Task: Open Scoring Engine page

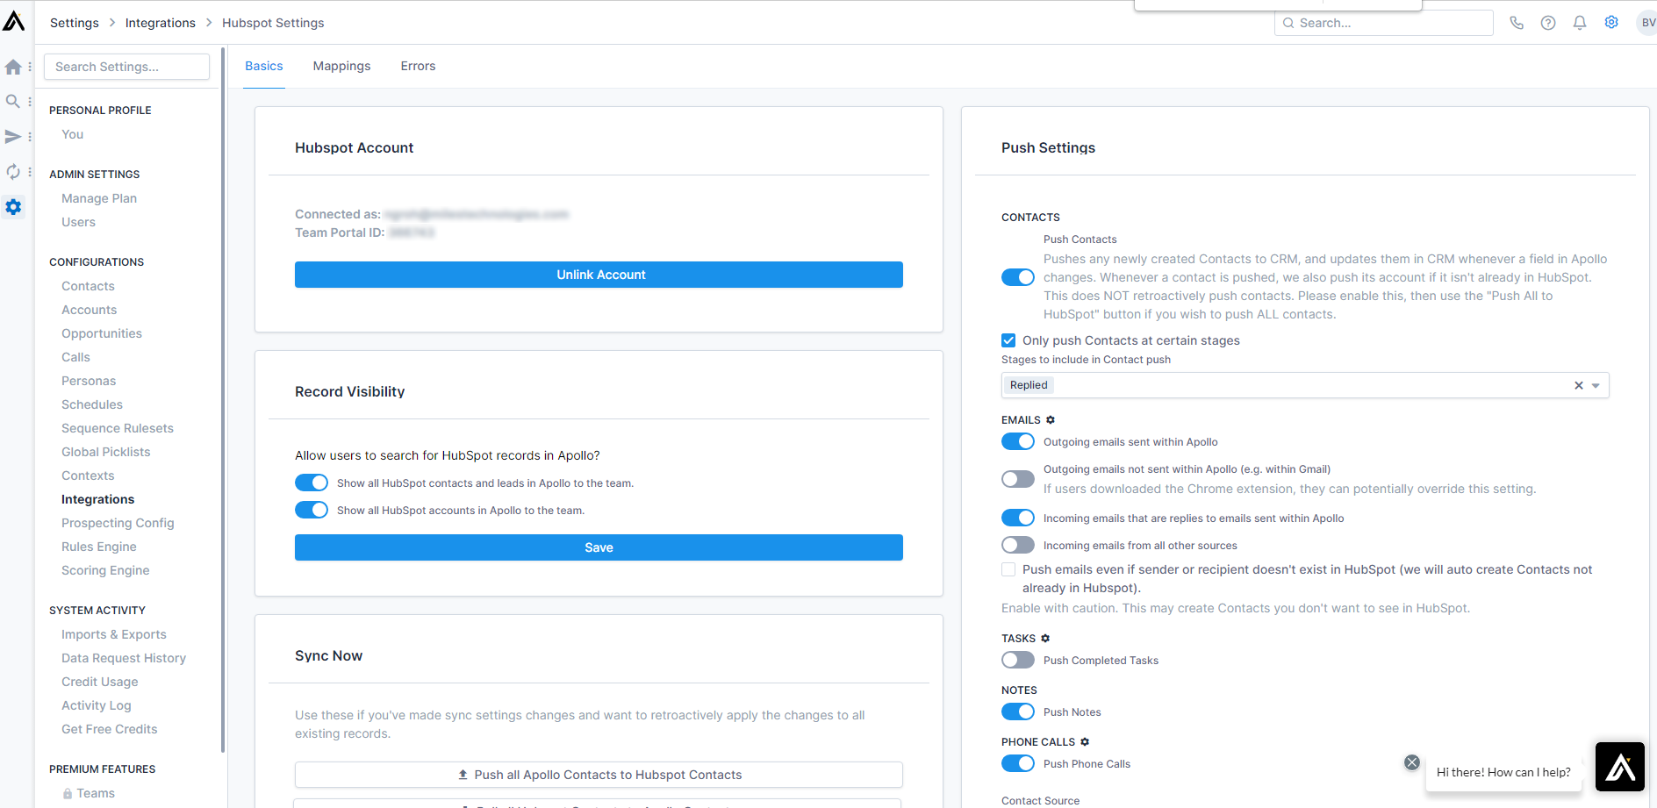Action: tap(105, 570)
